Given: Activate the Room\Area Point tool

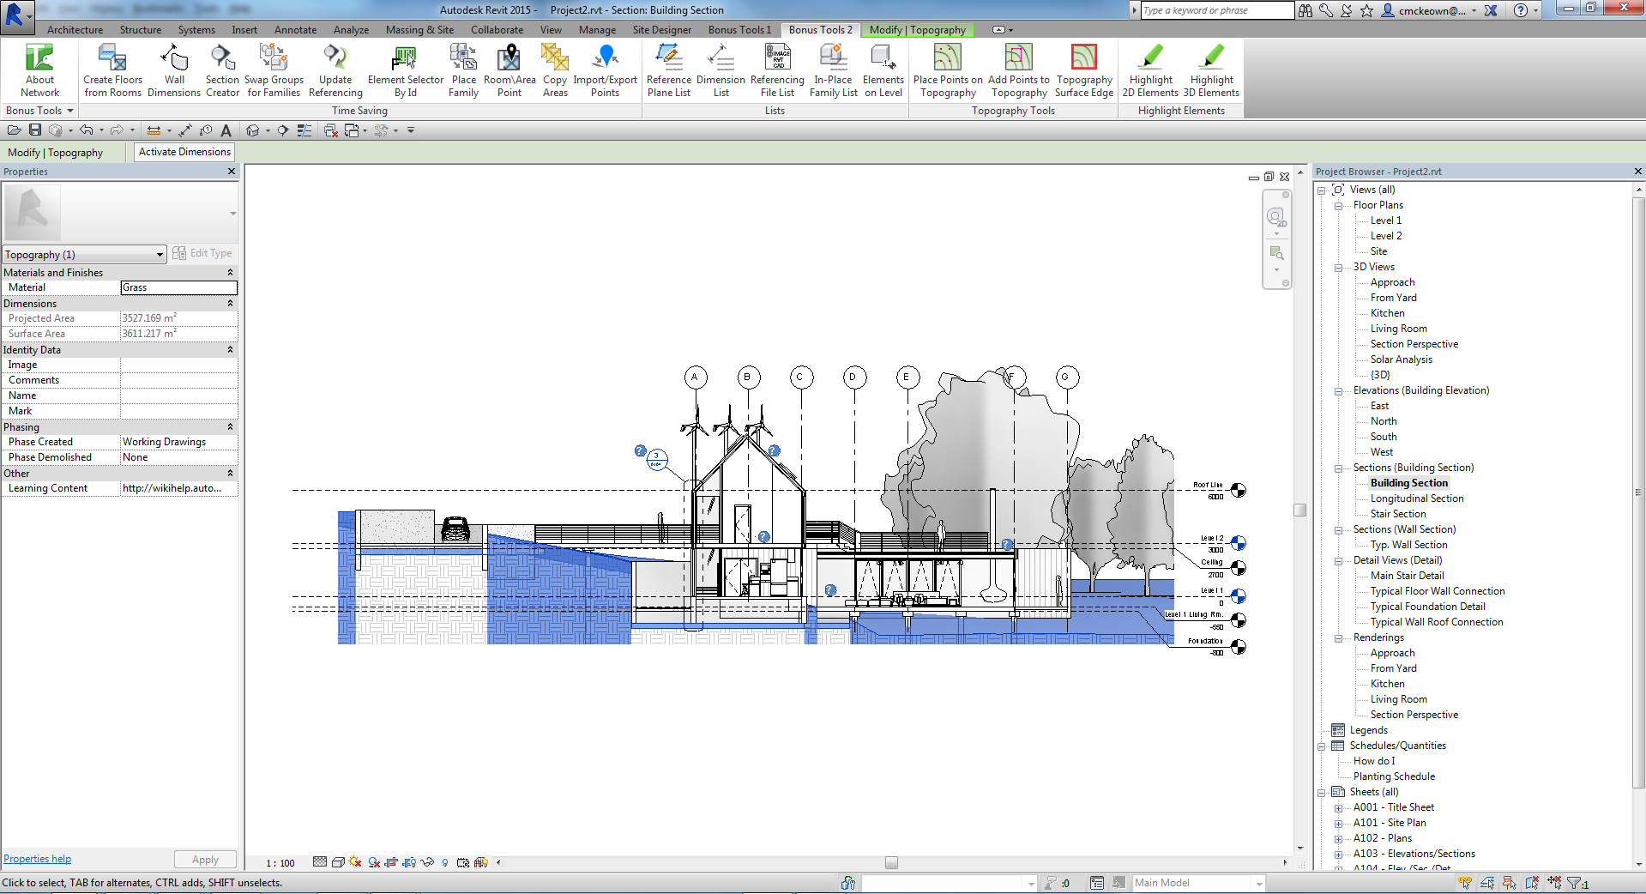Looking at the screenshot, I should [509, 69].
